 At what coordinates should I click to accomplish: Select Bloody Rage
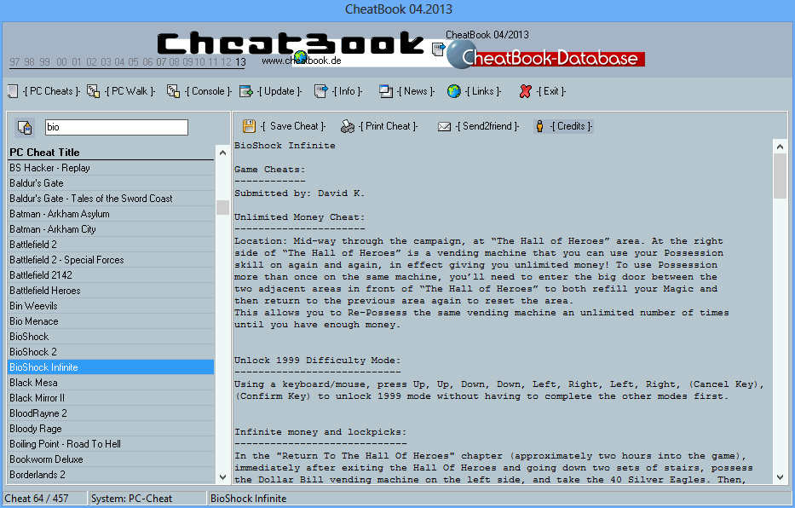tap(111, 429)
